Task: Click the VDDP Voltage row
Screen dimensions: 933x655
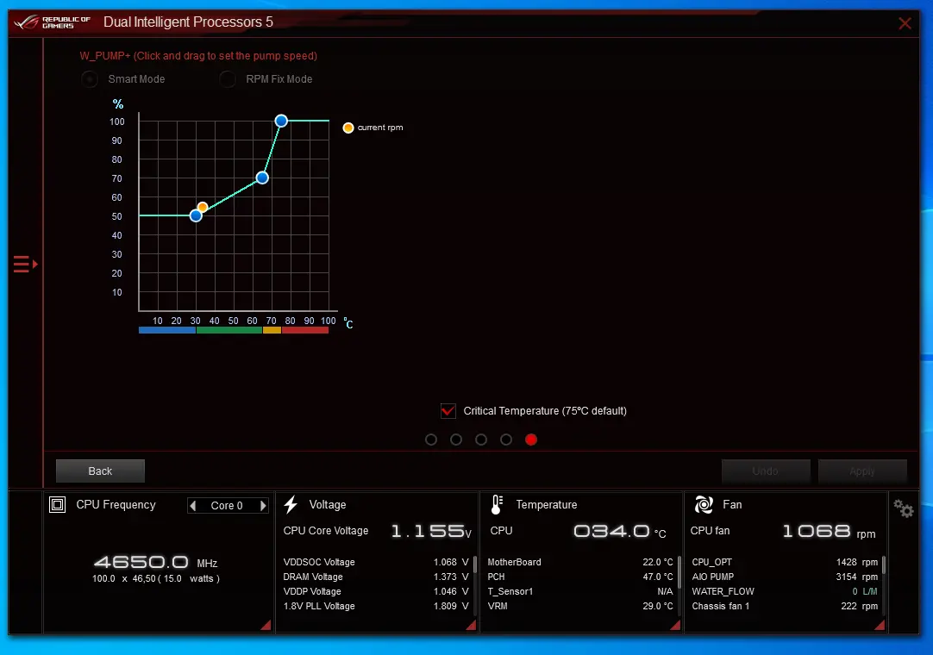Action: (x=376, y=591)
